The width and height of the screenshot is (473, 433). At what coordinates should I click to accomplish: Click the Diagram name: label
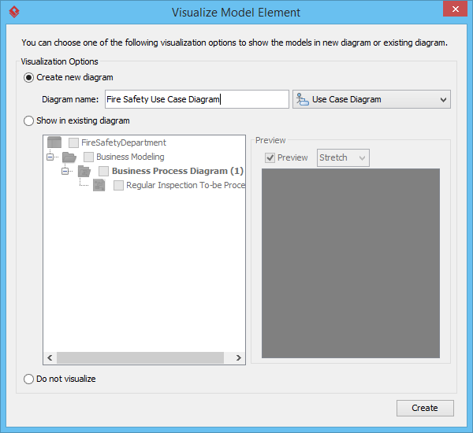(70, 99)
